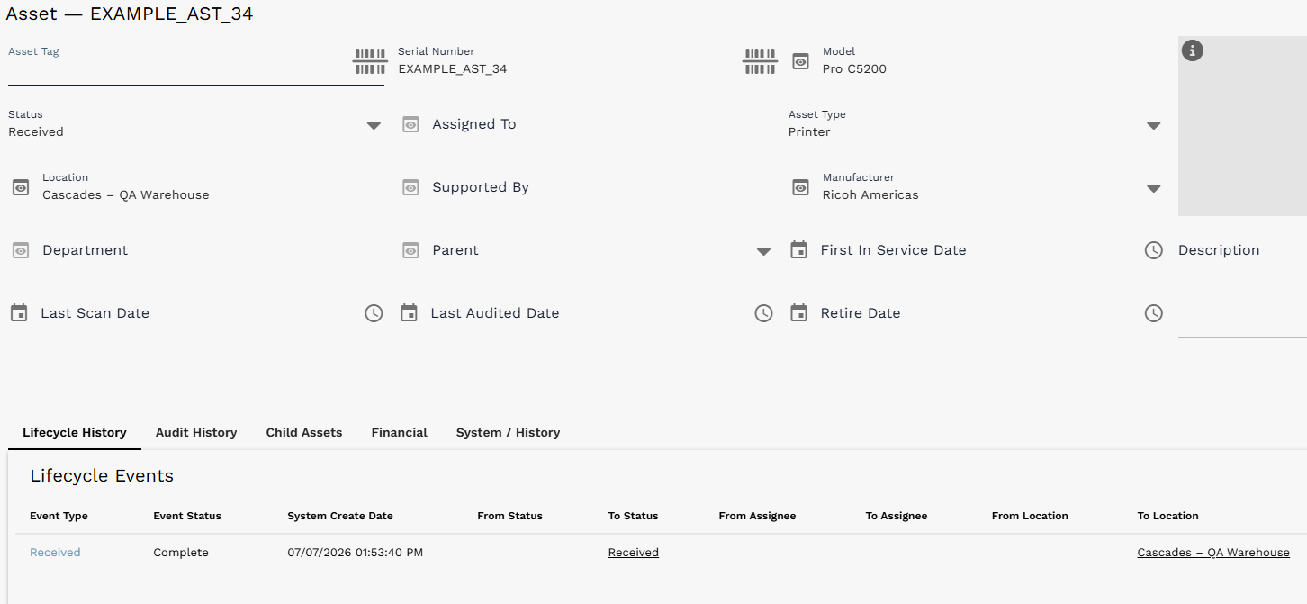Sort by From Assignee column header
The image size is (1307, 604).
[757, 516]
